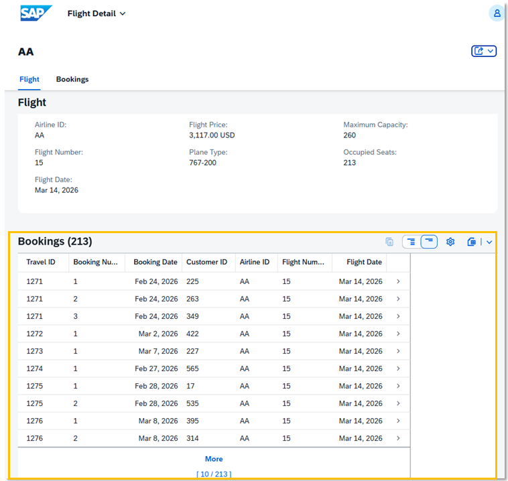
Task: Click the Bookings (213) table title
Action: point(55,242)
